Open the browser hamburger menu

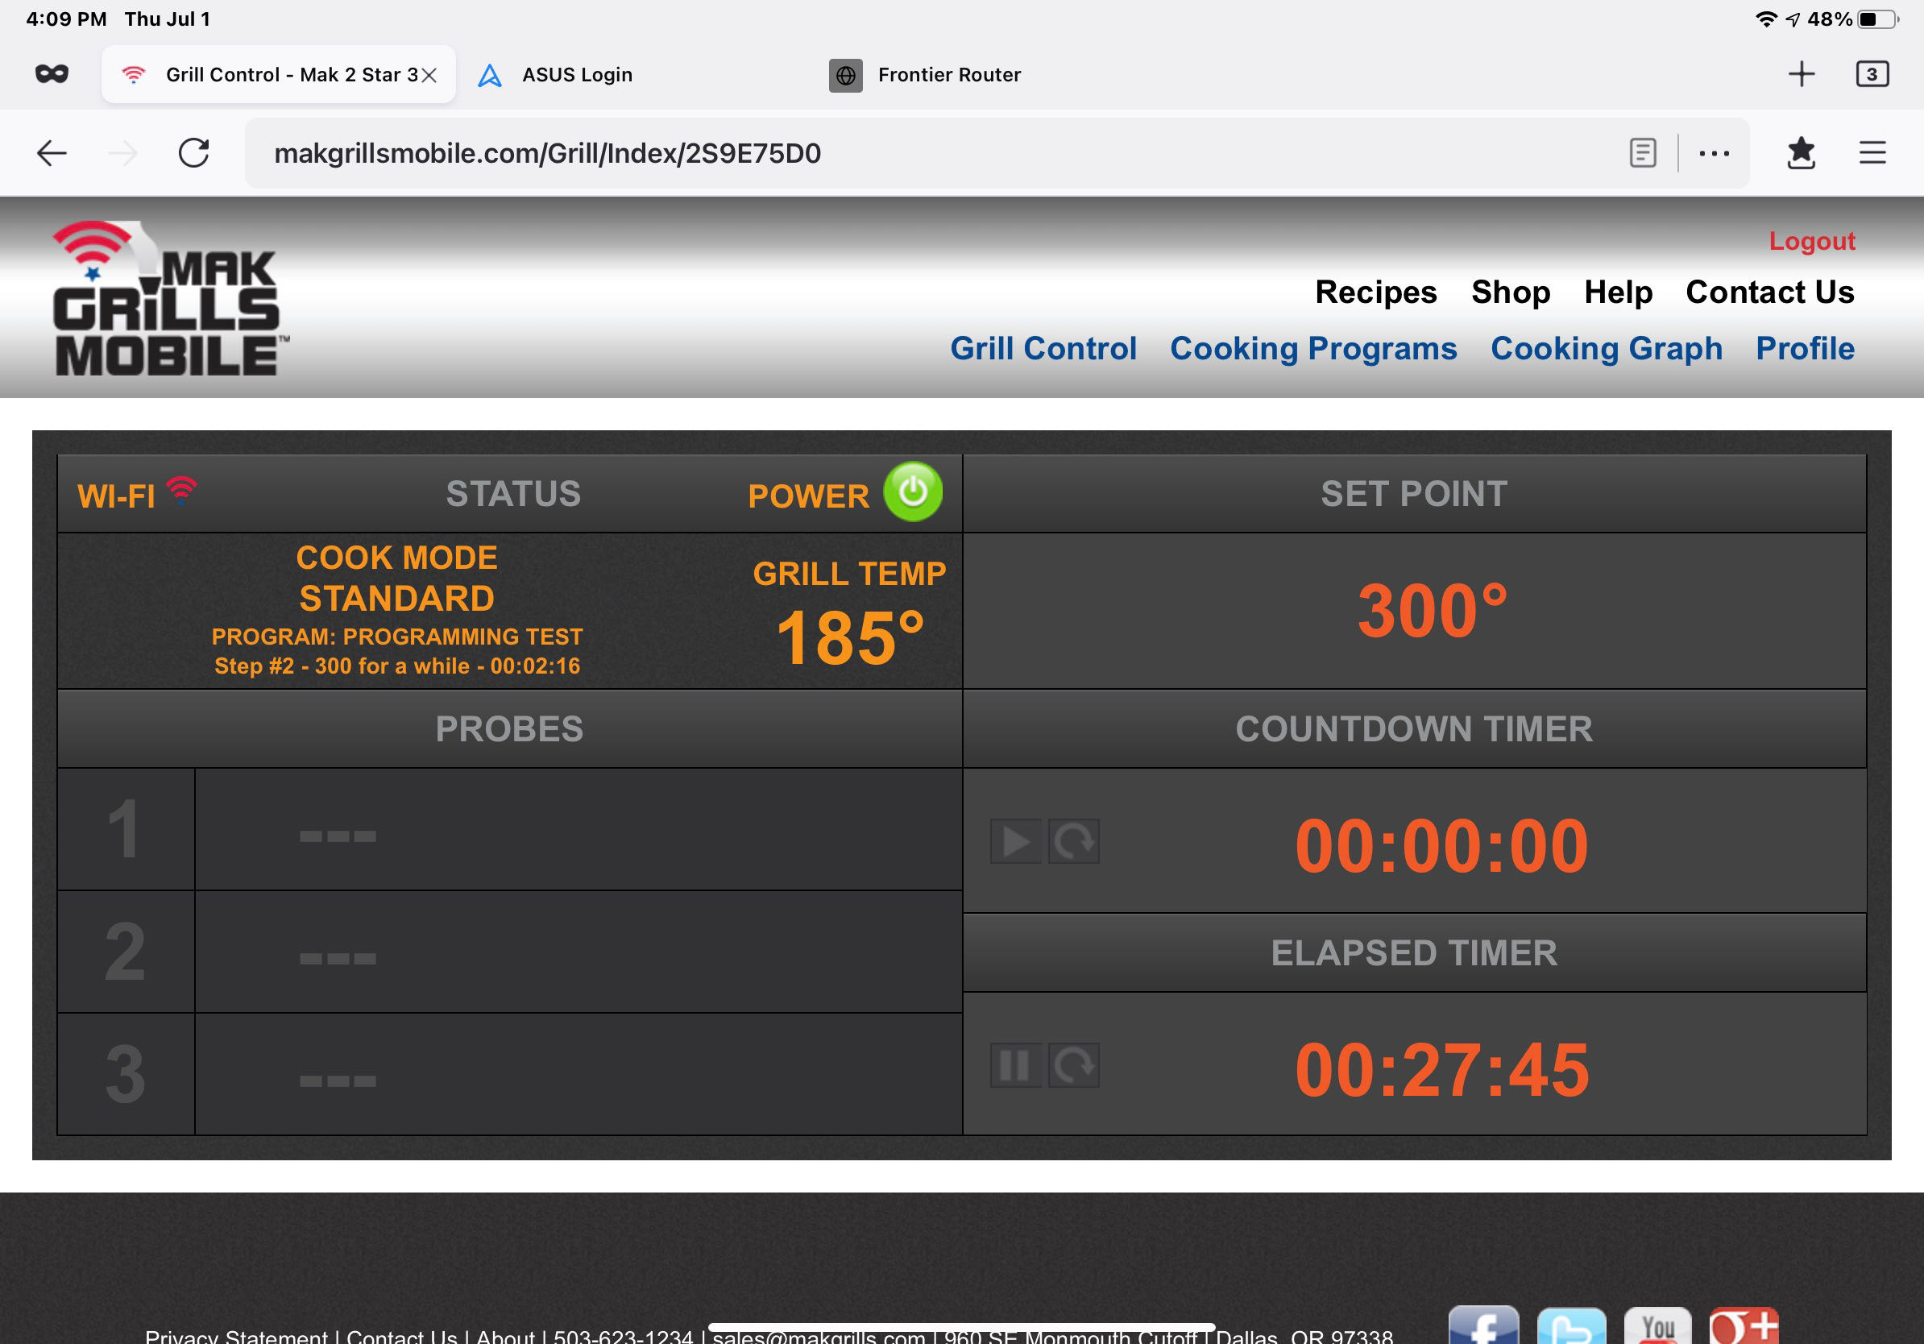tap(1872, 153)
